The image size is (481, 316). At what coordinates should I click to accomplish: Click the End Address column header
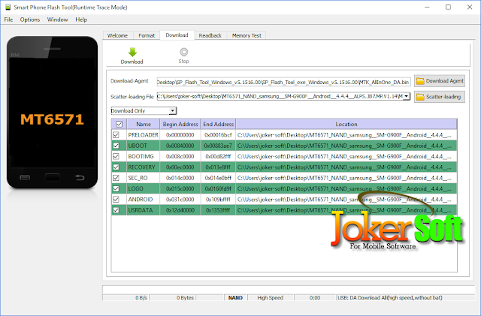(x=219, y=124)
